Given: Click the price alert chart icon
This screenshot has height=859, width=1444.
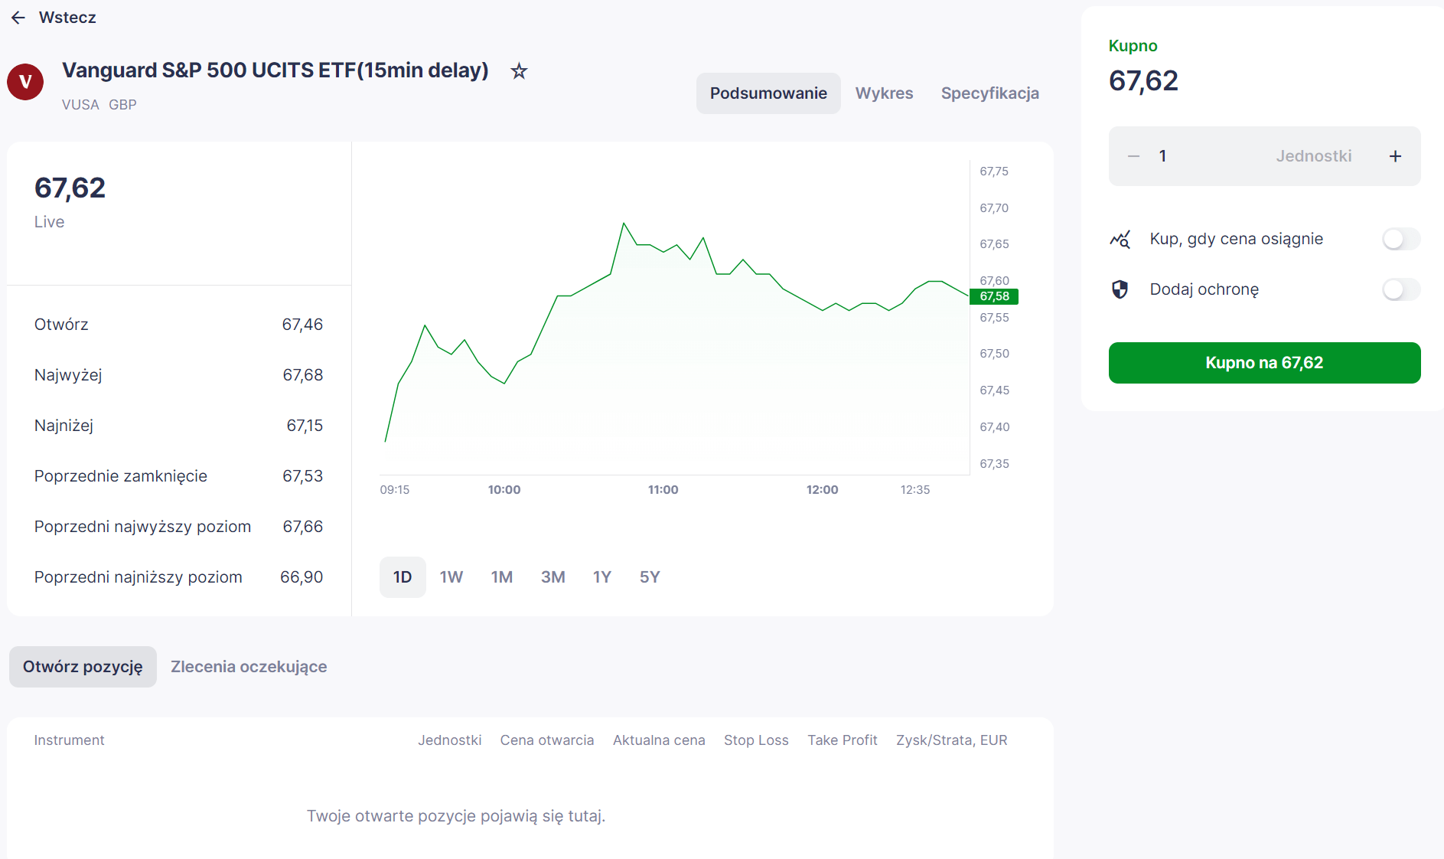Looking at the screenshot, I should (x=1120, y=240).
